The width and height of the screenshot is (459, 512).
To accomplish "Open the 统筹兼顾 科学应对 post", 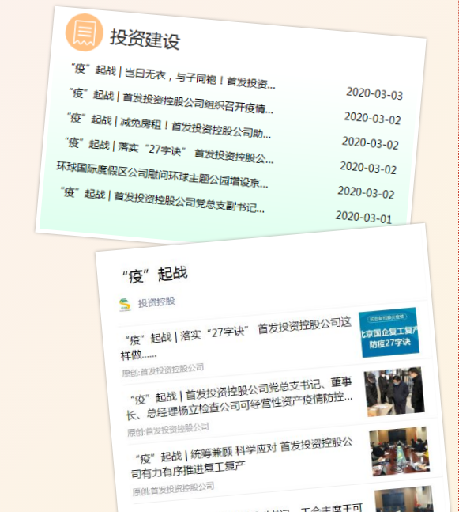I will pyautogui.click(x=242, y=457).
